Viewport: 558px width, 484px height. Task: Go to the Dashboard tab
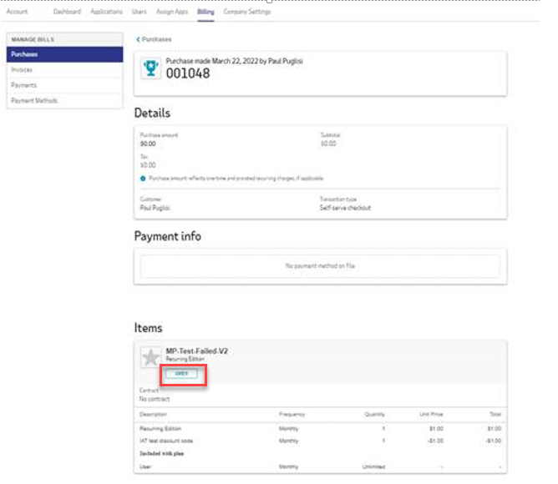tap(68, 12)
